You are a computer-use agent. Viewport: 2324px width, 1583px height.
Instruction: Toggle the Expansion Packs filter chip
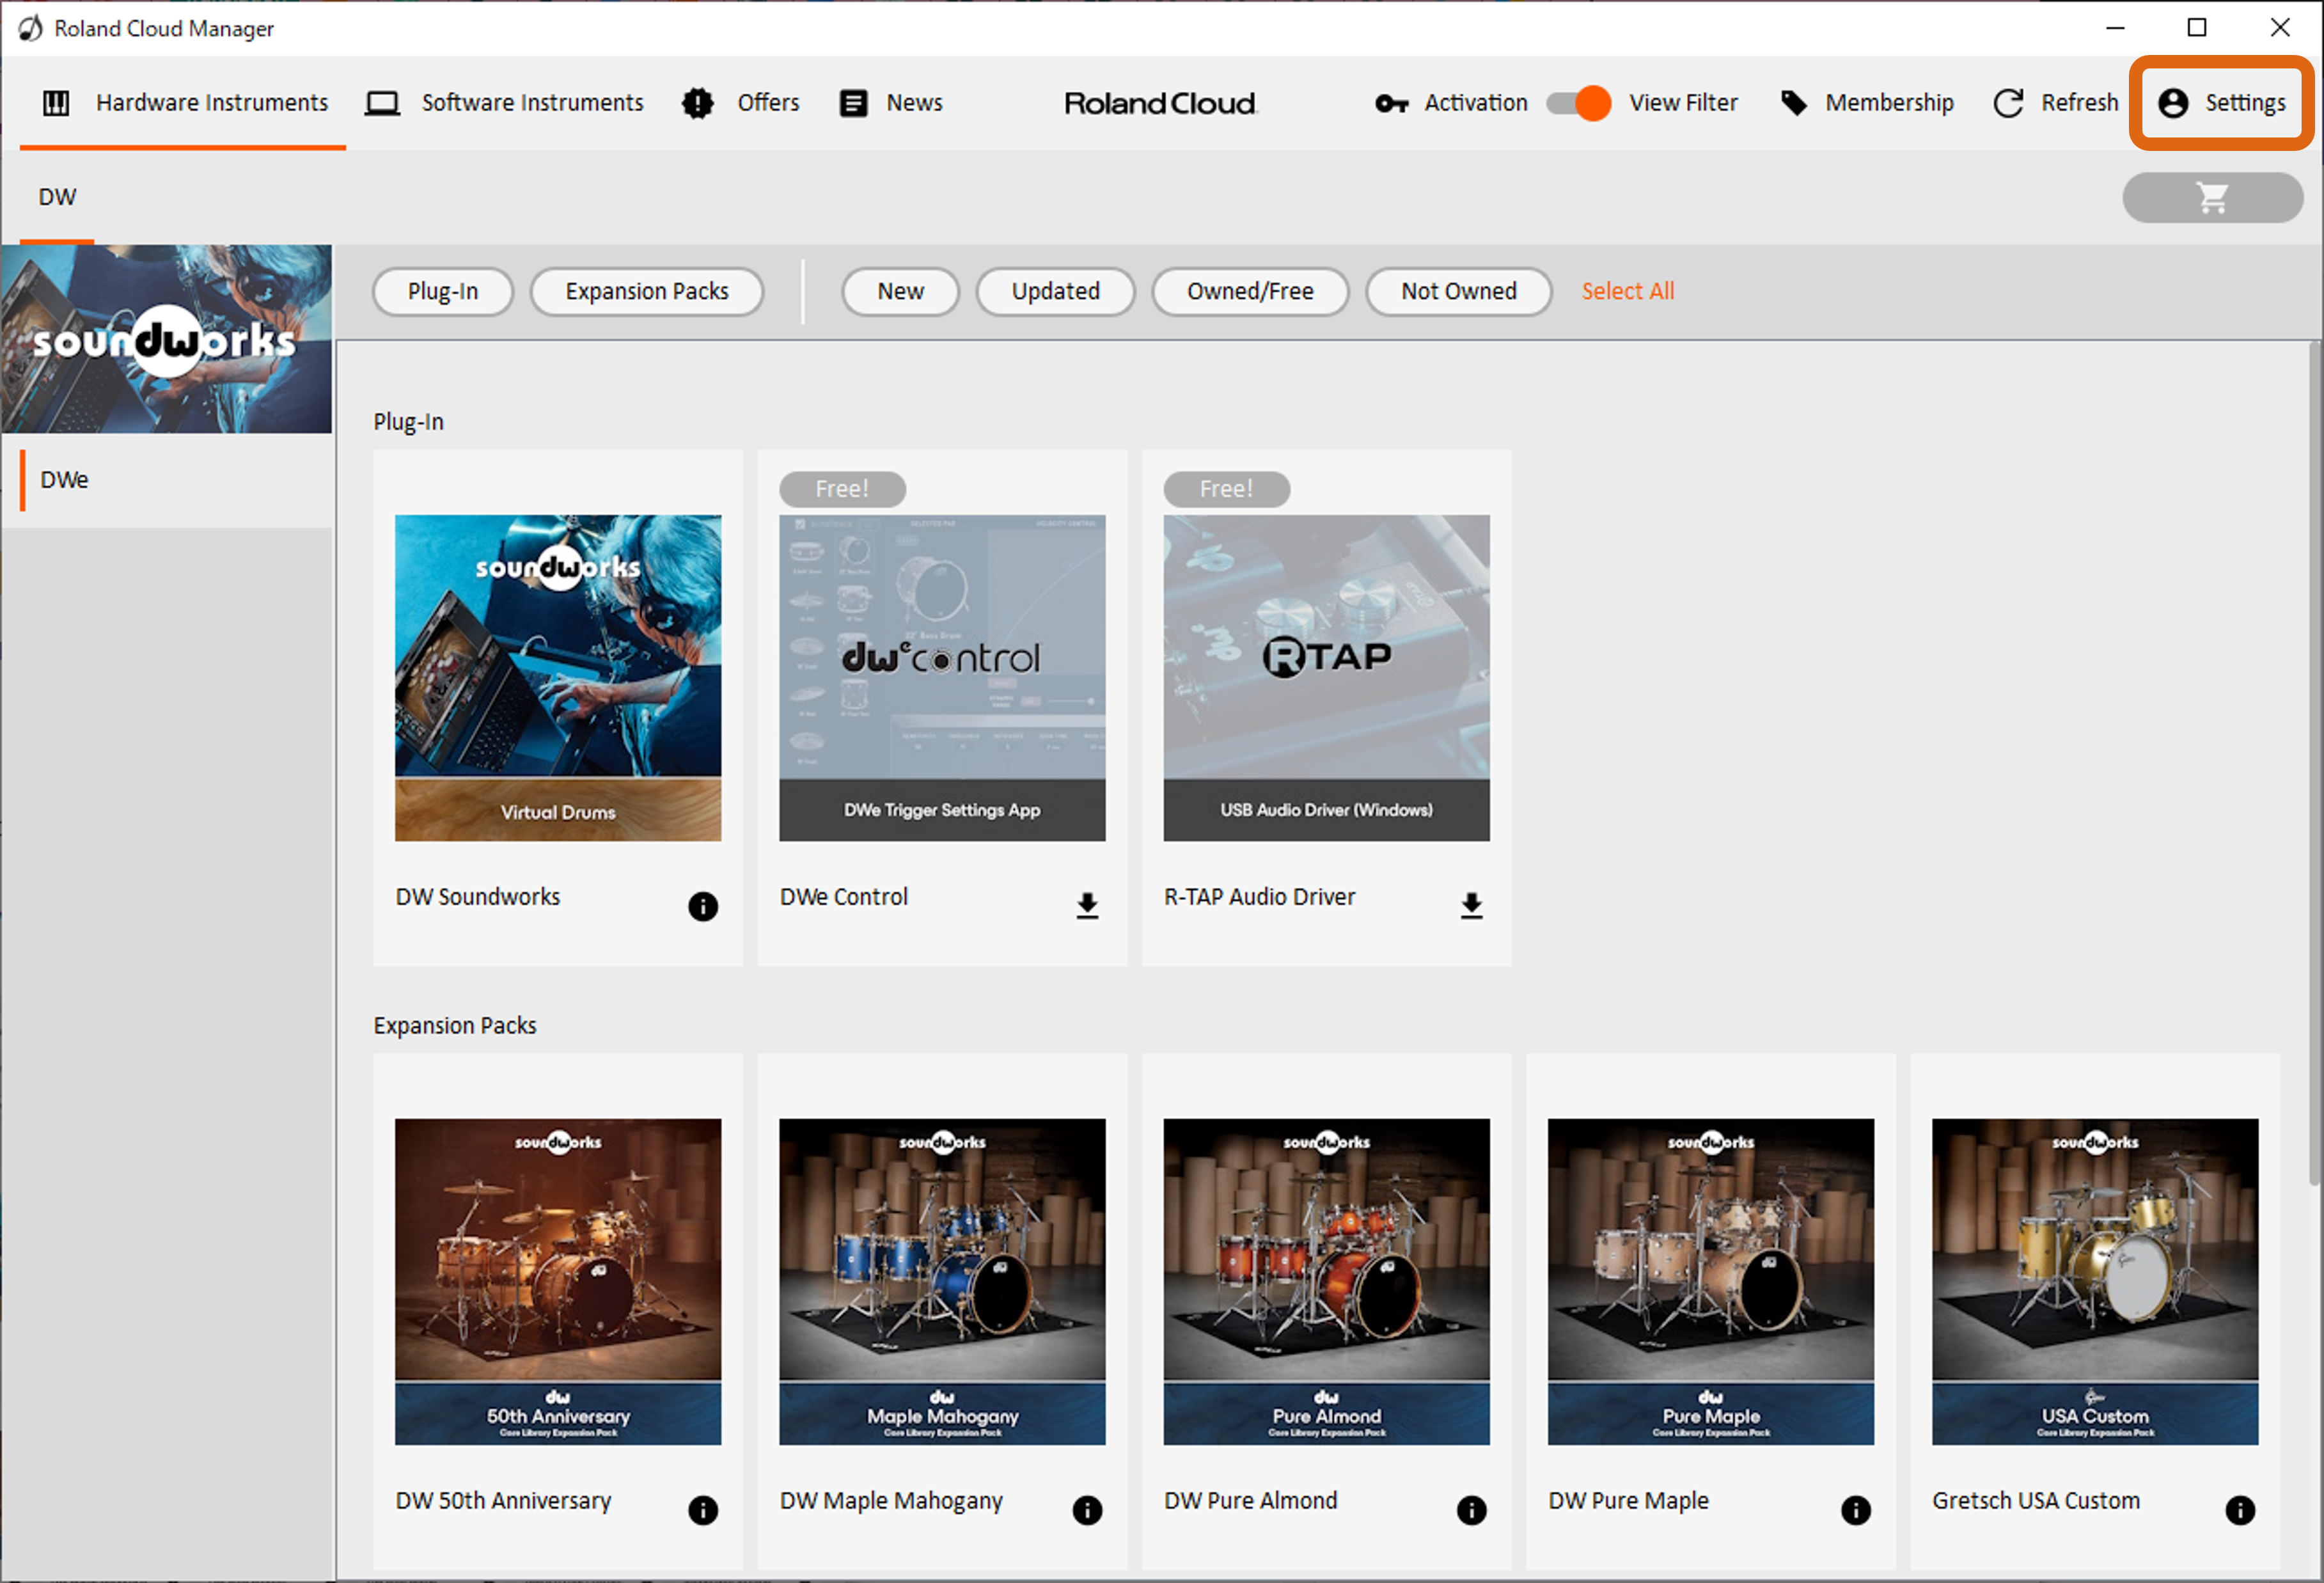click(647, 291)
